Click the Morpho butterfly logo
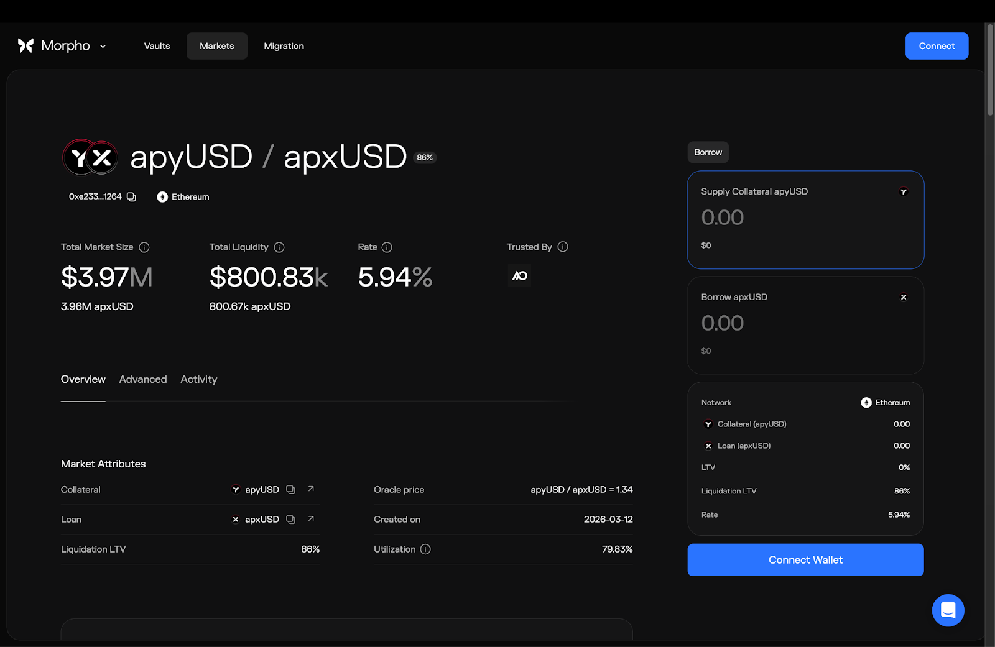Screen dimensions: 995x647 (25, 45)
